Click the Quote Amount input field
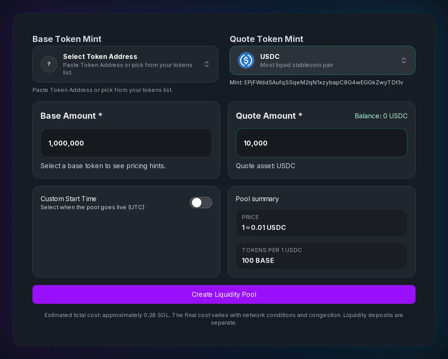 (x=321, y=143)
